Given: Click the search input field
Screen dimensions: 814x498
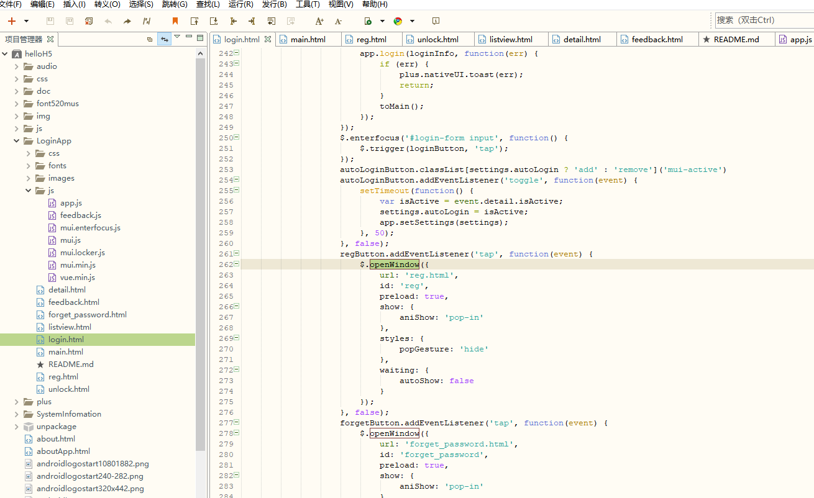Looking at the screenshot, I should pyautogui.click(x=764, y=20).
